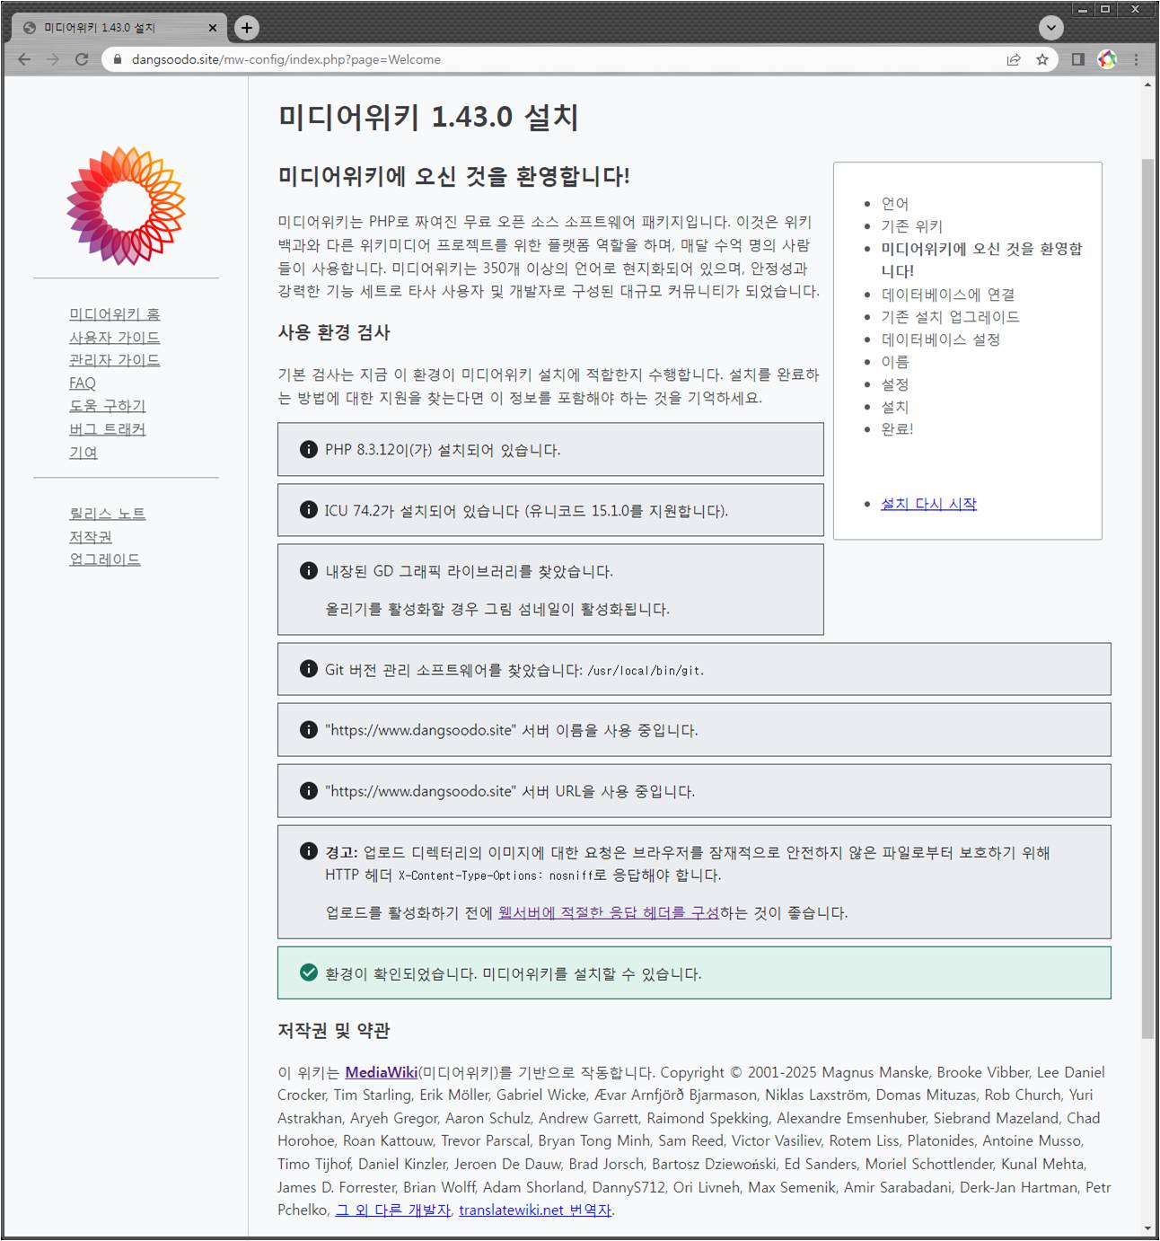Bookmark page using star icon
The width and height of the screenshot is (1160, 1241).
(1042, 59)
